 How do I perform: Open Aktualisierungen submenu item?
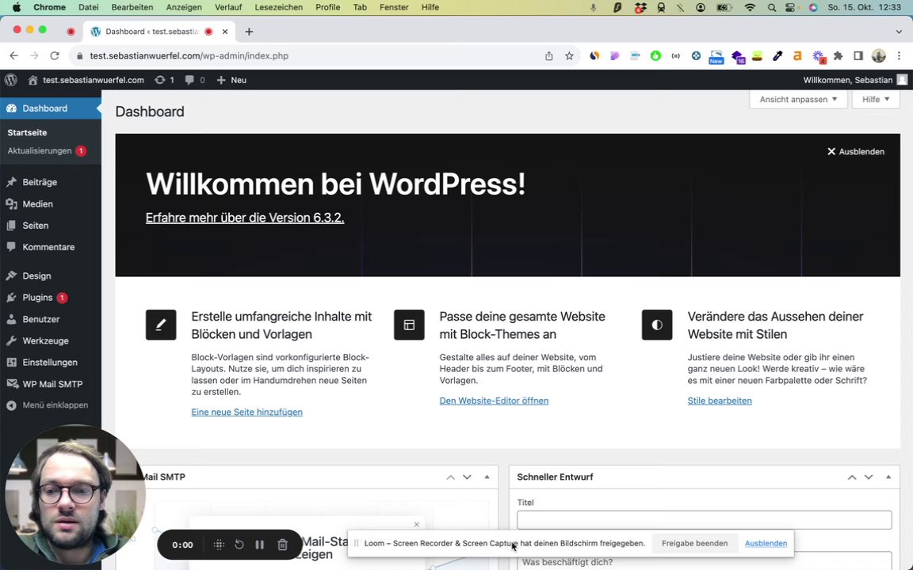pyautogui.click(x=47, y=150)
